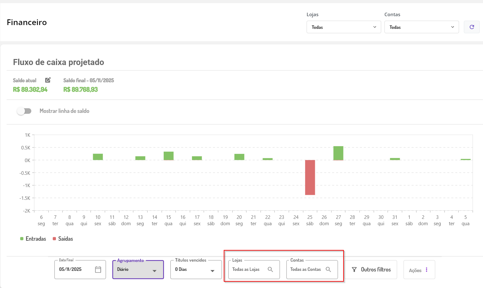Image resolution: width=483 pixels, height=288 pixels.
Task: Click the edit Saldo atual pencil icon
Action: (48, 80)
